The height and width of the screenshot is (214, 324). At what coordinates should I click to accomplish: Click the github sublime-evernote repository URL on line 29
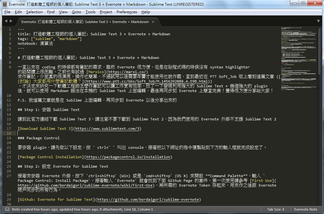148,200
